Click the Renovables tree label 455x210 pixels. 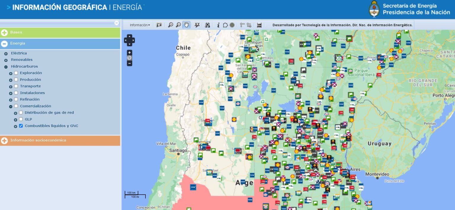pos(22,60)
